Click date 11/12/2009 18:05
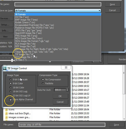126x129 pixels. (80, 117)
